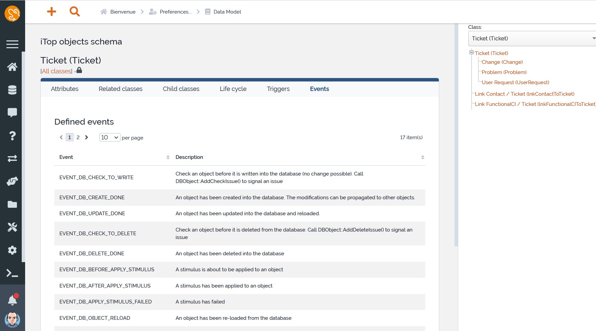Switch to the Life cycle tab
The image size is (596, 331).
click(233, 89)
